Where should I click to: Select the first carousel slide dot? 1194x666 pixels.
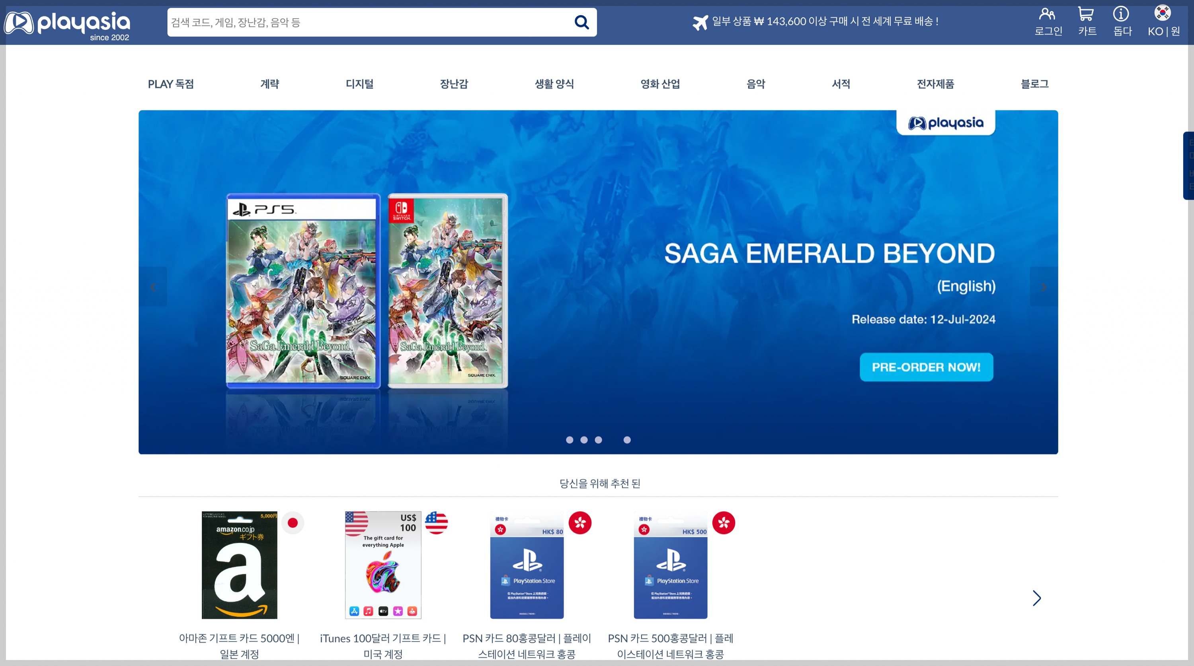(570, 440)
